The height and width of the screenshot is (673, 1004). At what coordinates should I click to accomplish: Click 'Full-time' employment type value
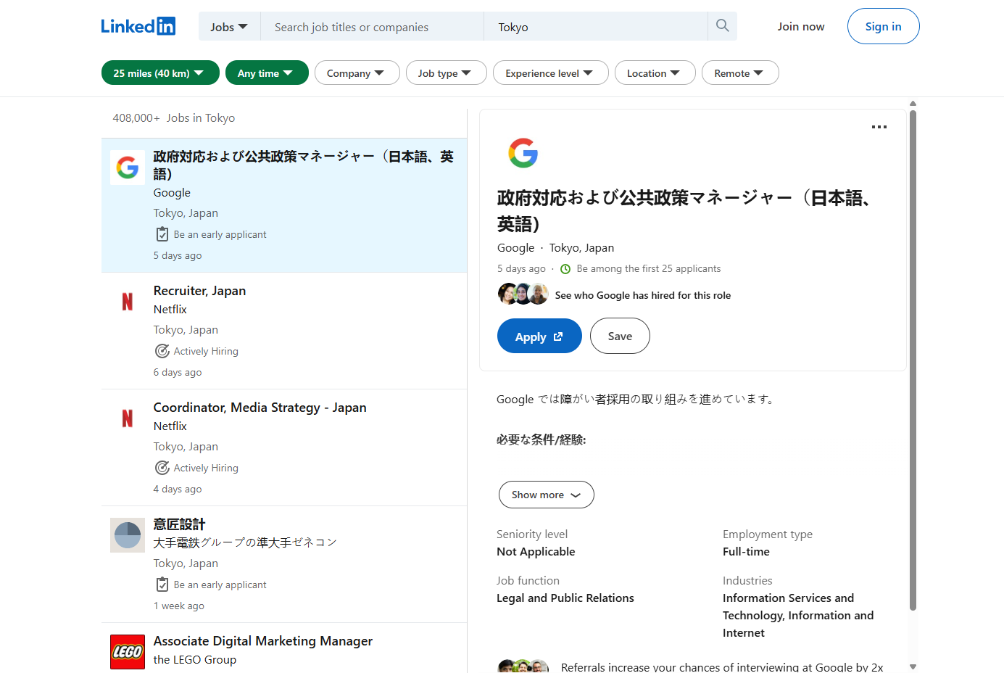746,552
